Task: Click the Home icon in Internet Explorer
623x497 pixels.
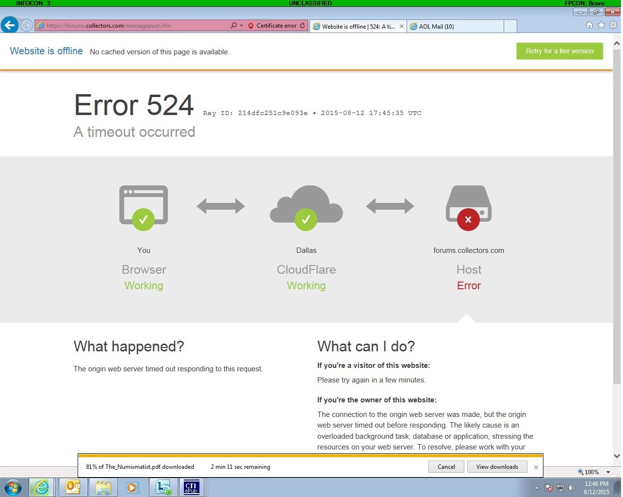Action: [x=590, y=25]
